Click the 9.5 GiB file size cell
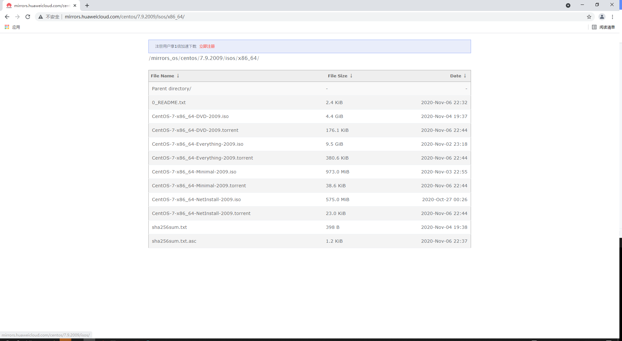Screen dimensions: 622x341 [x=334, y=144]
